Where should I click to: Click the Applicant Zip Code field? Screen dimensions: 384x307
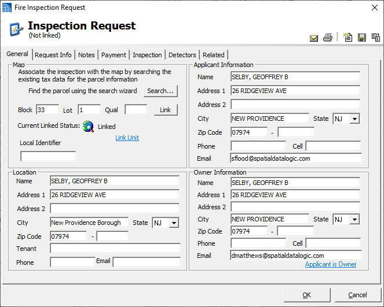pyautogui.click(x=249, y=132)
